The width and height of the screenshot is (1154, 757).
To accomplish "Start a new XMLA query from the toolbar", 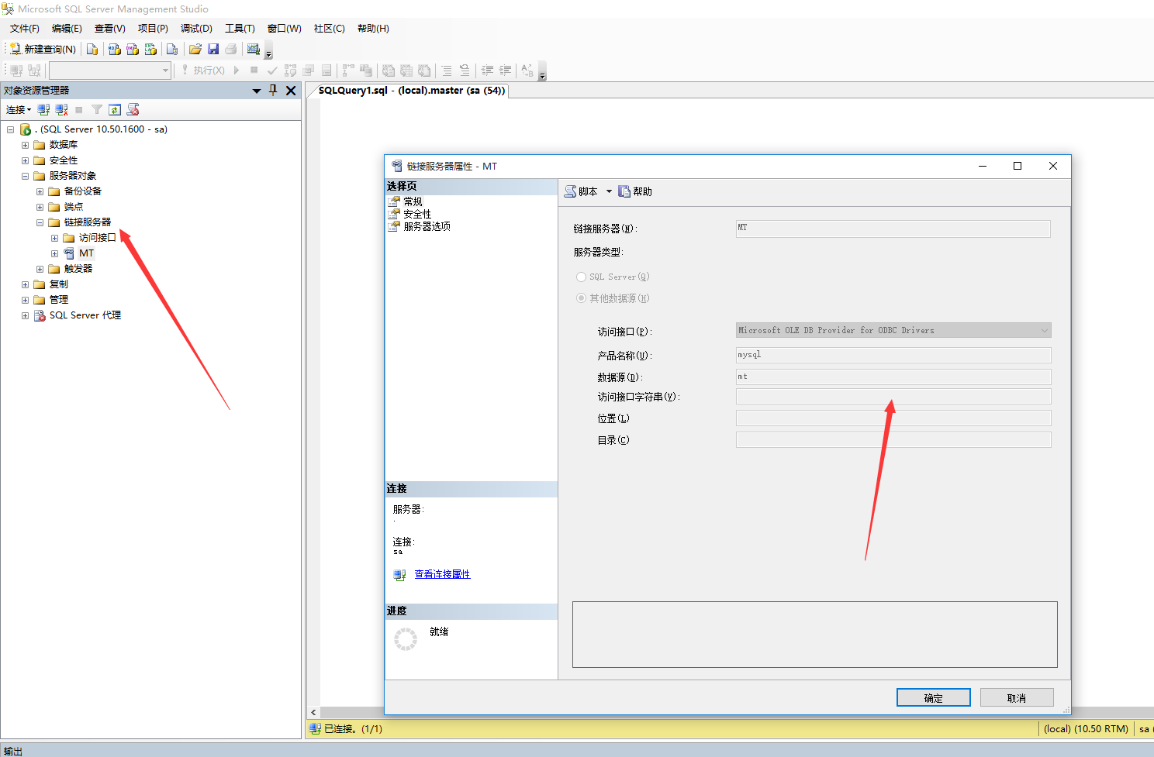I will (150, 49).
